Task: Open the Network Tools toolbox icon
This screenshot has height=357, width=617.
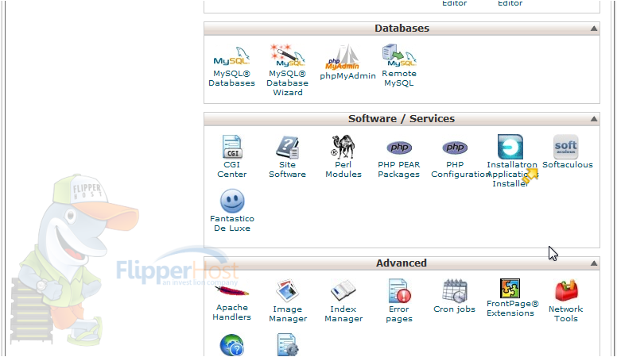Action: click(x=566, y=291)
